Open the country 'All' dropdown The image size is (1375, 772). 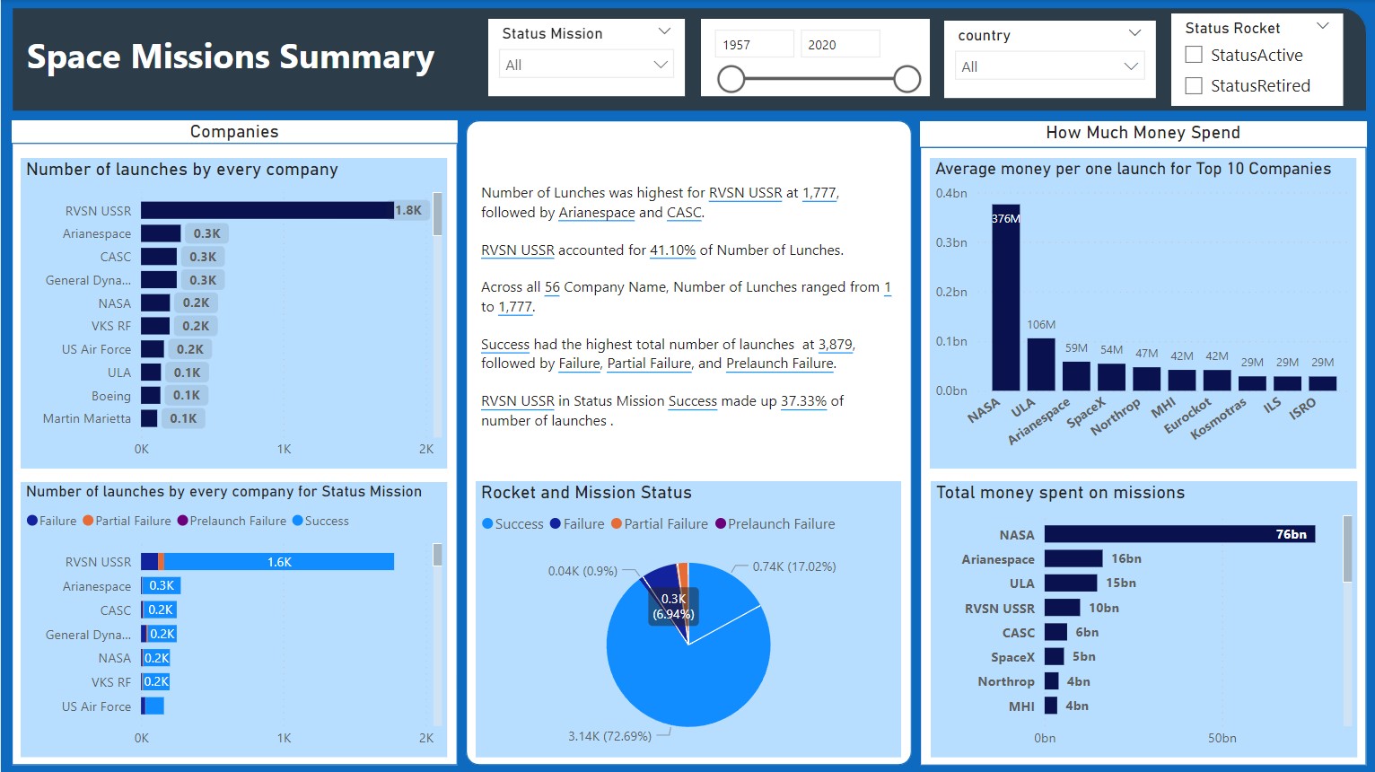tap(1048, 66)
